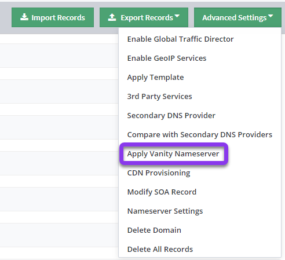This screenshot has height=260, width=285.
Task: Click the Import Records button
Action: click(x=53, y=17)
